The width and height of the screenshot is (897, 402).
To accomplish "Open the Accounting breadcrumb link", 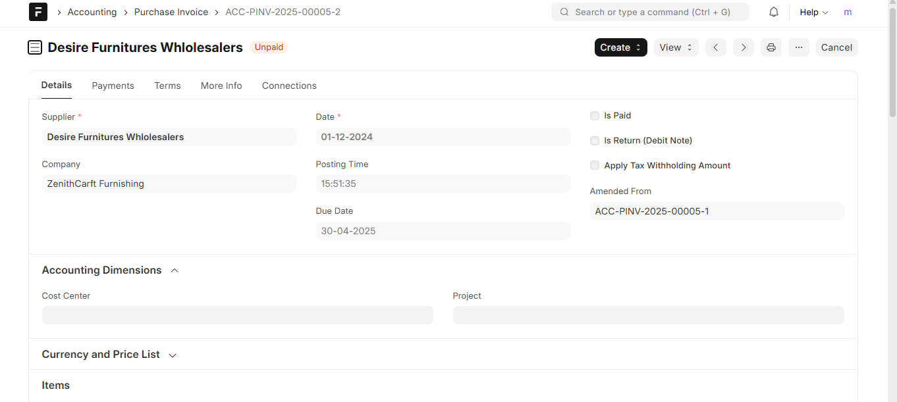I will (x=92, y=12).
